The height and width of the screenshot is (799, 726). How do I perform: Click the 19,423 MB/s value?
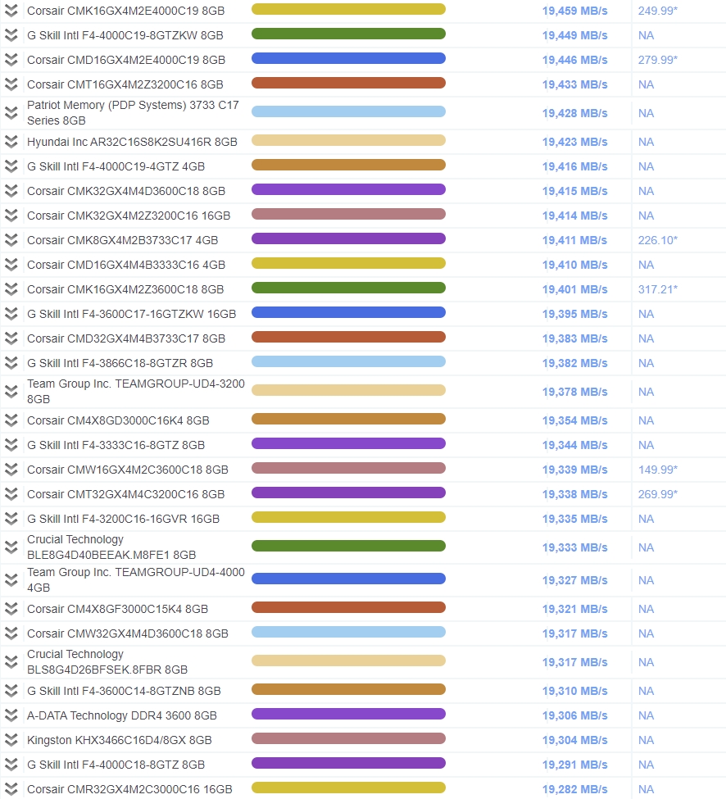click(x=574, y=142)
